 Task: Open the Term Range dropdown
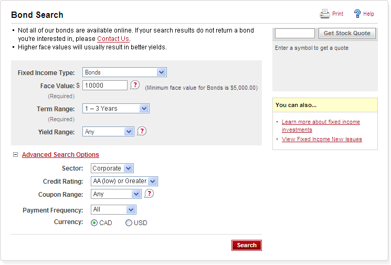116,109
